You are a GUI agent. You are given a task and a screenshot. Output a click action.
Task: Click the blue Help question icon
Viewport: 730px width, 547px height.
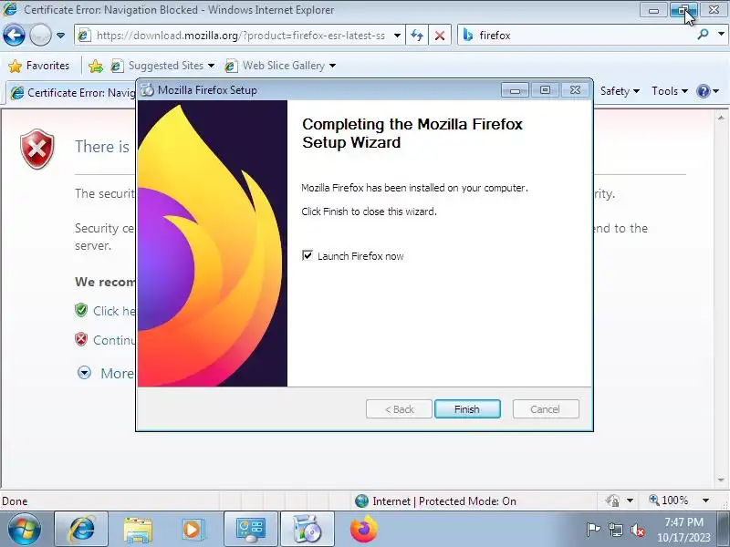pyautogui.click(x=703, y=91)
